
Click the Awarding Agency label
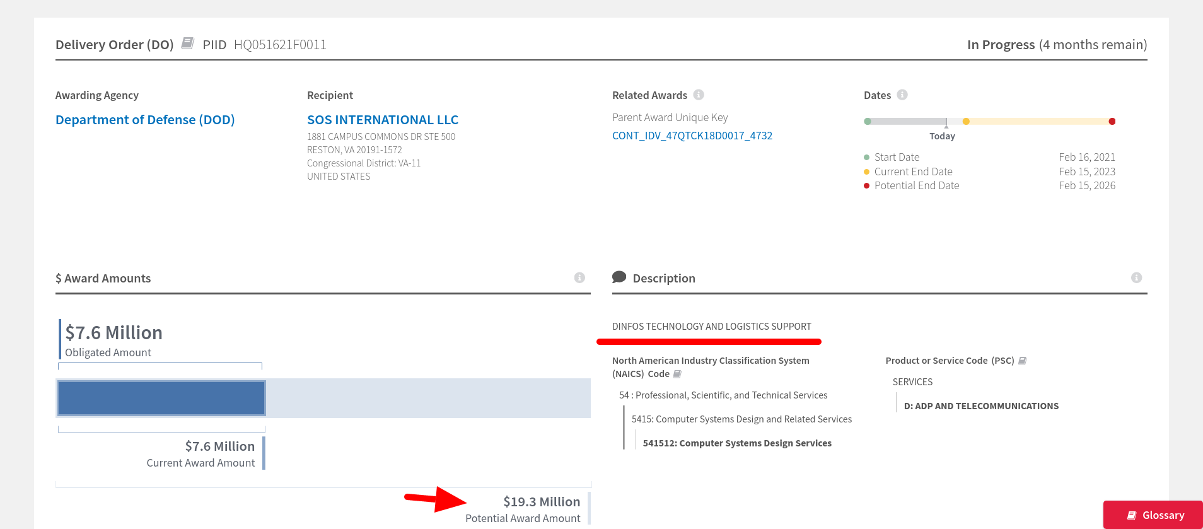[x=97, y=95]
